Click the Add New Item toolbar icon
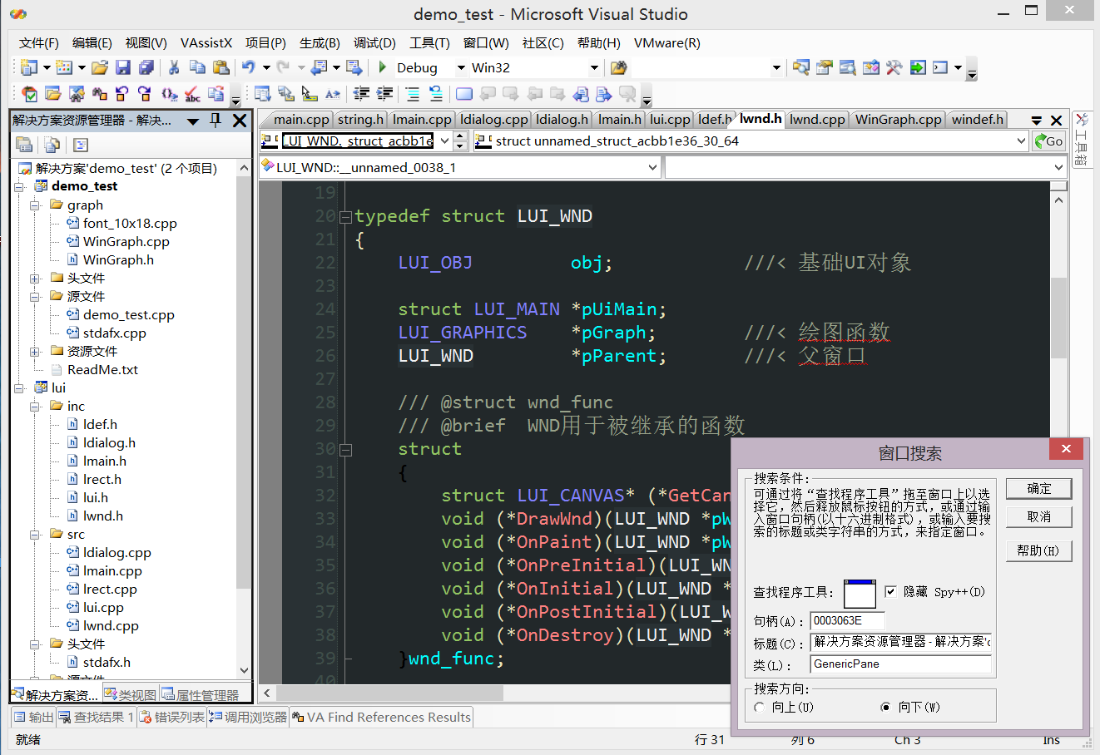The width and height of the screenshot is (1100, 755). (x=65, y=67)
